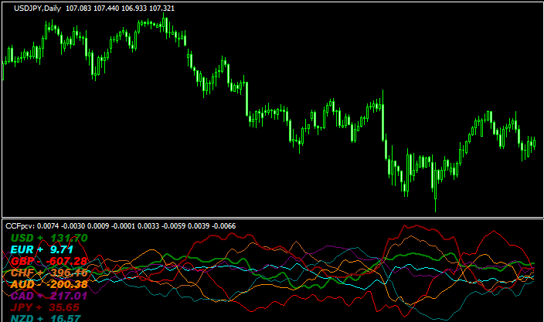
Task: Select the orange AUD strength label
Action: (26, 284)
